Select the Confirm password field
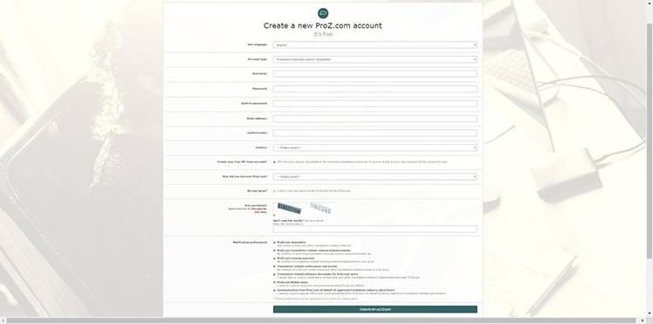Screen dimensions: 653x324 pos(375,103)
